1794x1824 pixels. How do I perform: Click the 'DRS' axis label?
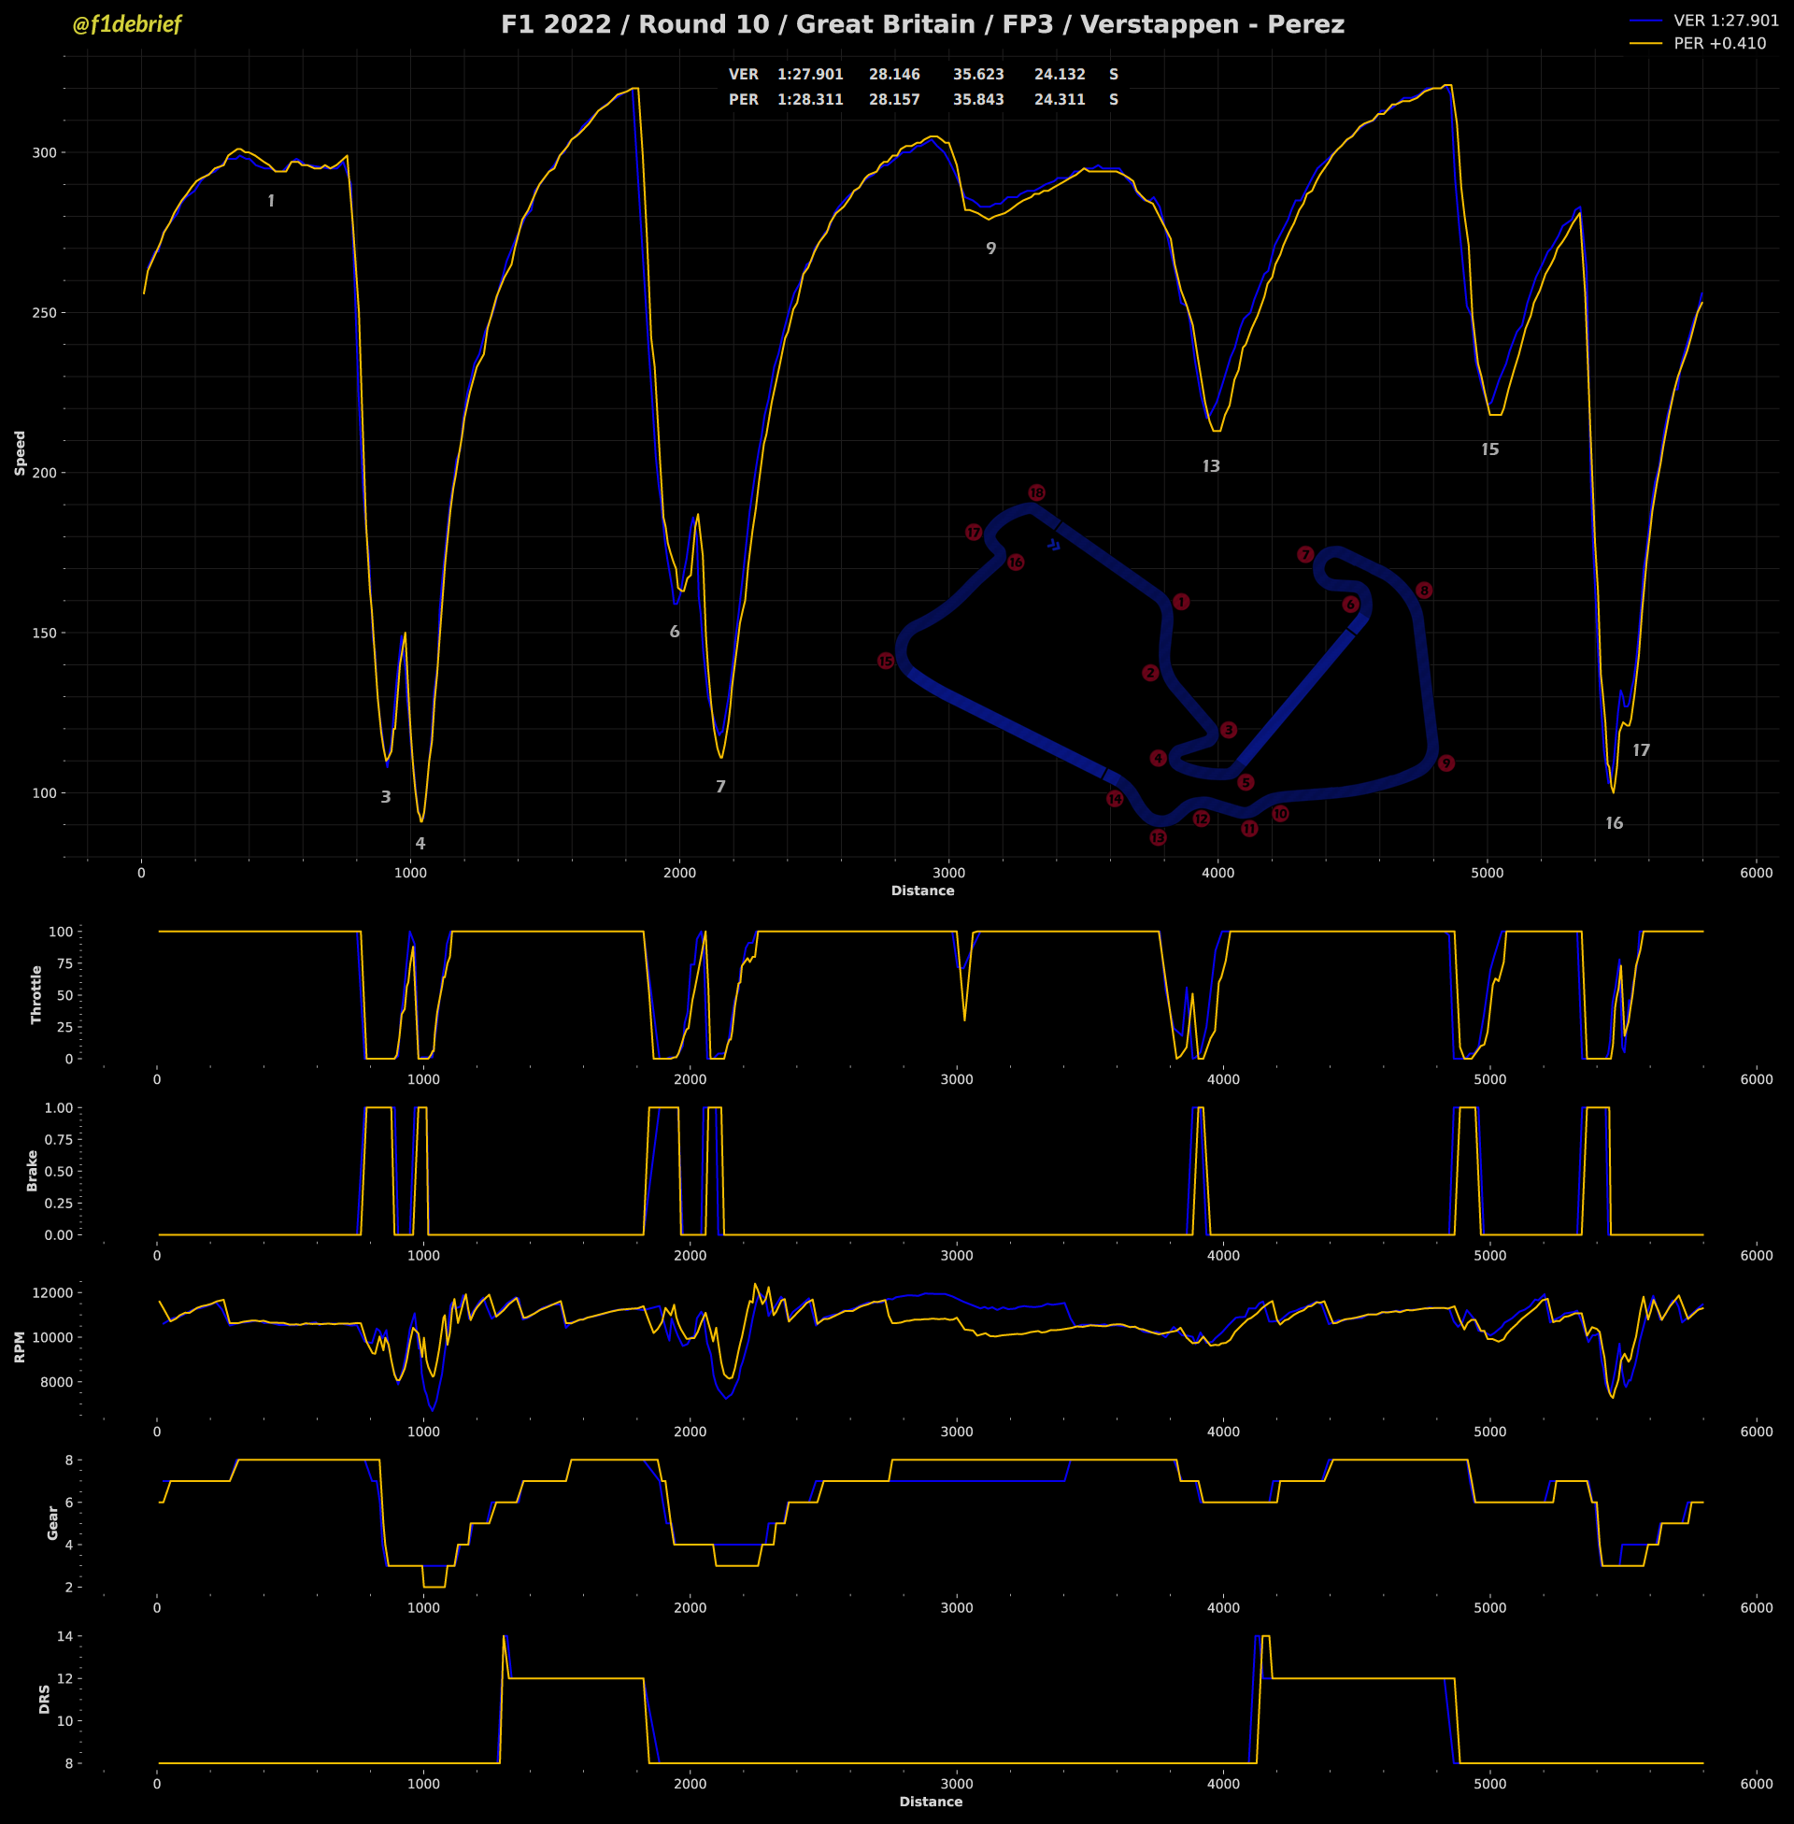[44, 1699]
